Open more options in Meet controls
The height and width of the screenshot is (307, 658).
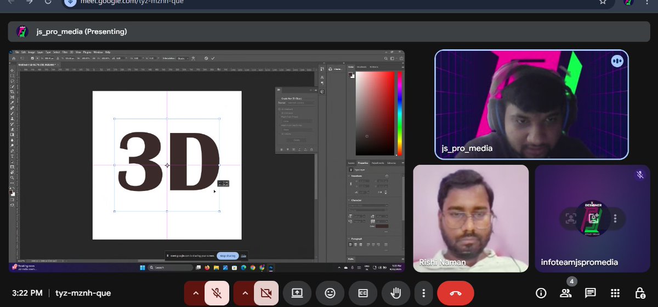pos(423,293)
